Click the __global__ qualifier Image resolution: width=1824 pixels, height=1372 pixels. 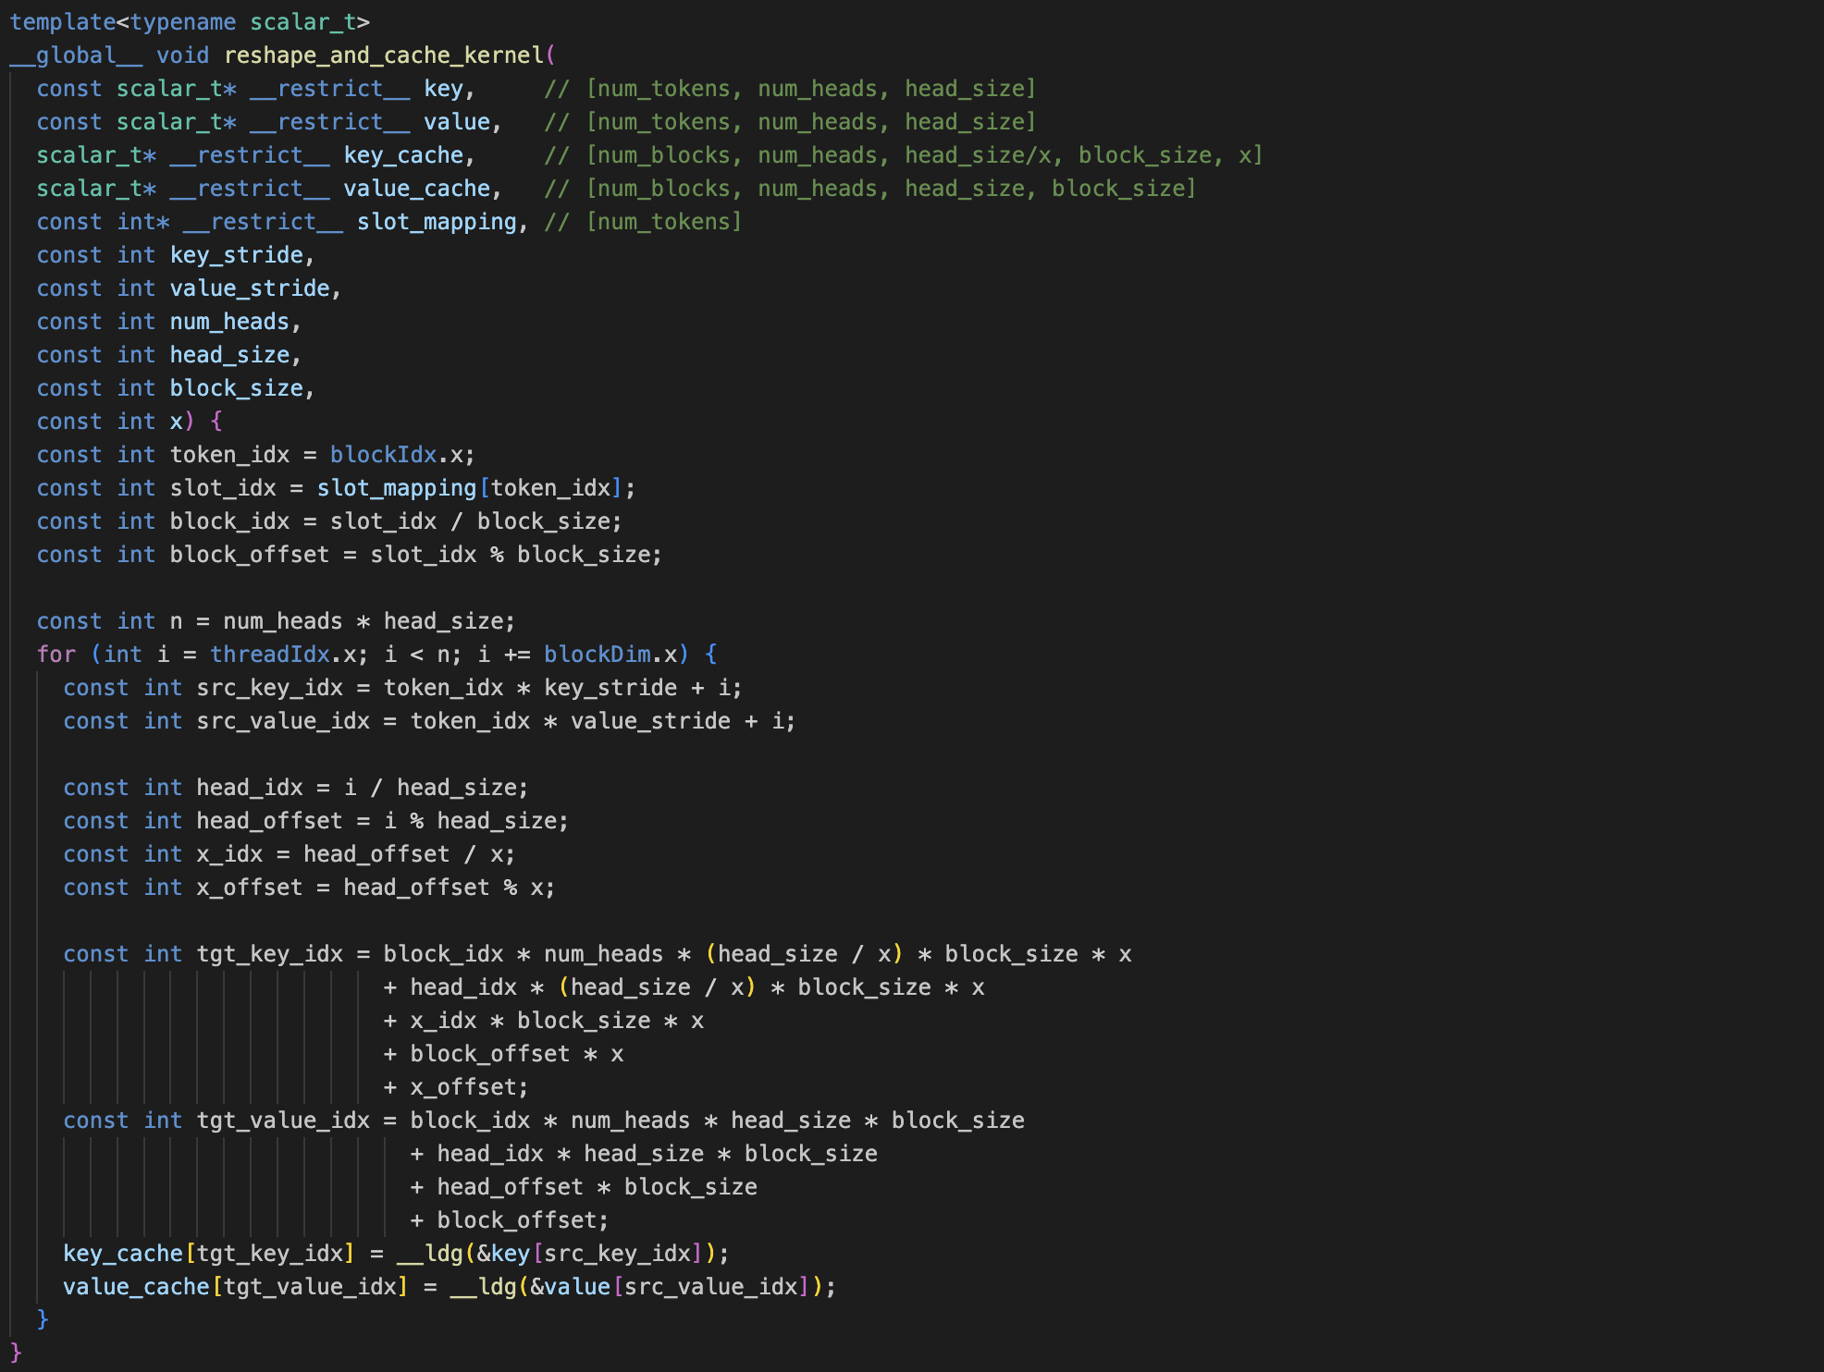(x=76, y=55)
